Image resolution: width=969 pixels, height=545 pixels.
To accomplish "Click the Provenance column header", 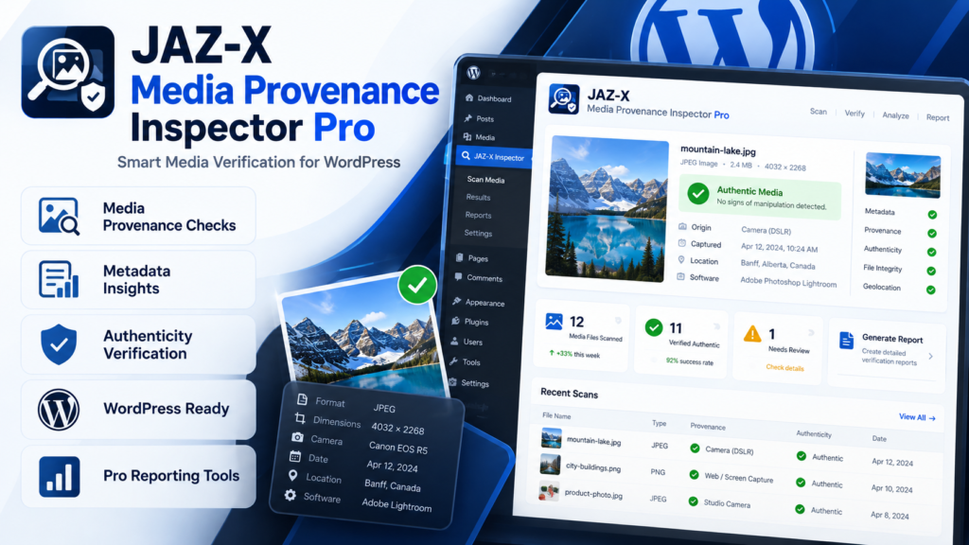I will tap(708, 427).
